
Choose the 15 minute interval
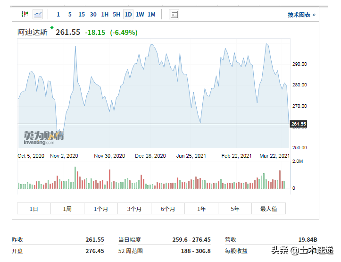(x=82, y=14)
